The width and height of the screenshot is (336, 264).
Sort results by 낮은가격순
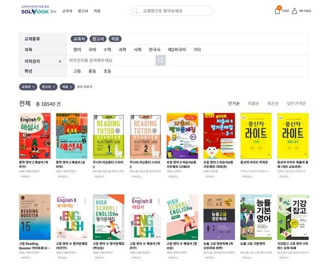pyautogui.click(x=296, y=103)
